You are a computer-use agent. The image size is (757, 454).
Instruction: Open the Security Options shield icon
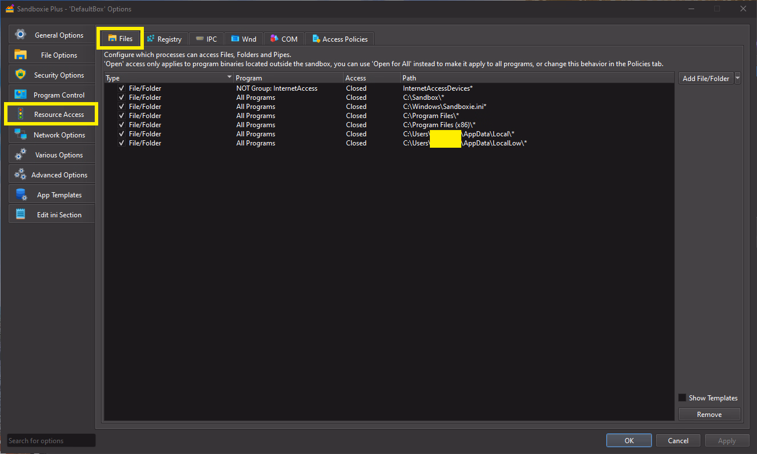tap(21, 75)
